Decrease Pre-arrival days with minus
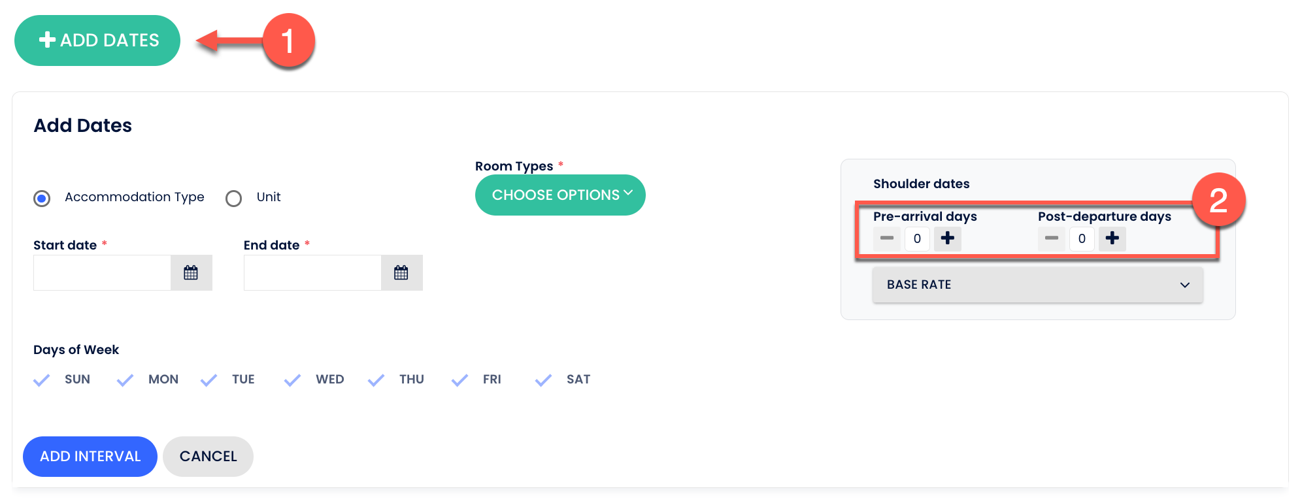Viewport: 1302px width, 503px height. click(x=887, y=238)
